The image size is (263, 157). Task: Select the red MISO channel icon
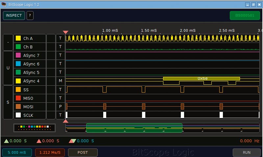coord(18,98)
